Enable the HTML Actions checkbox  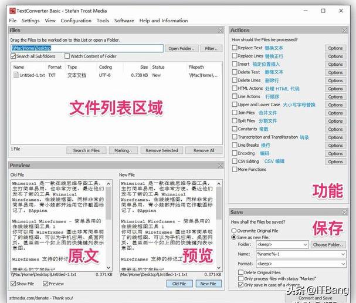(235, 88)
